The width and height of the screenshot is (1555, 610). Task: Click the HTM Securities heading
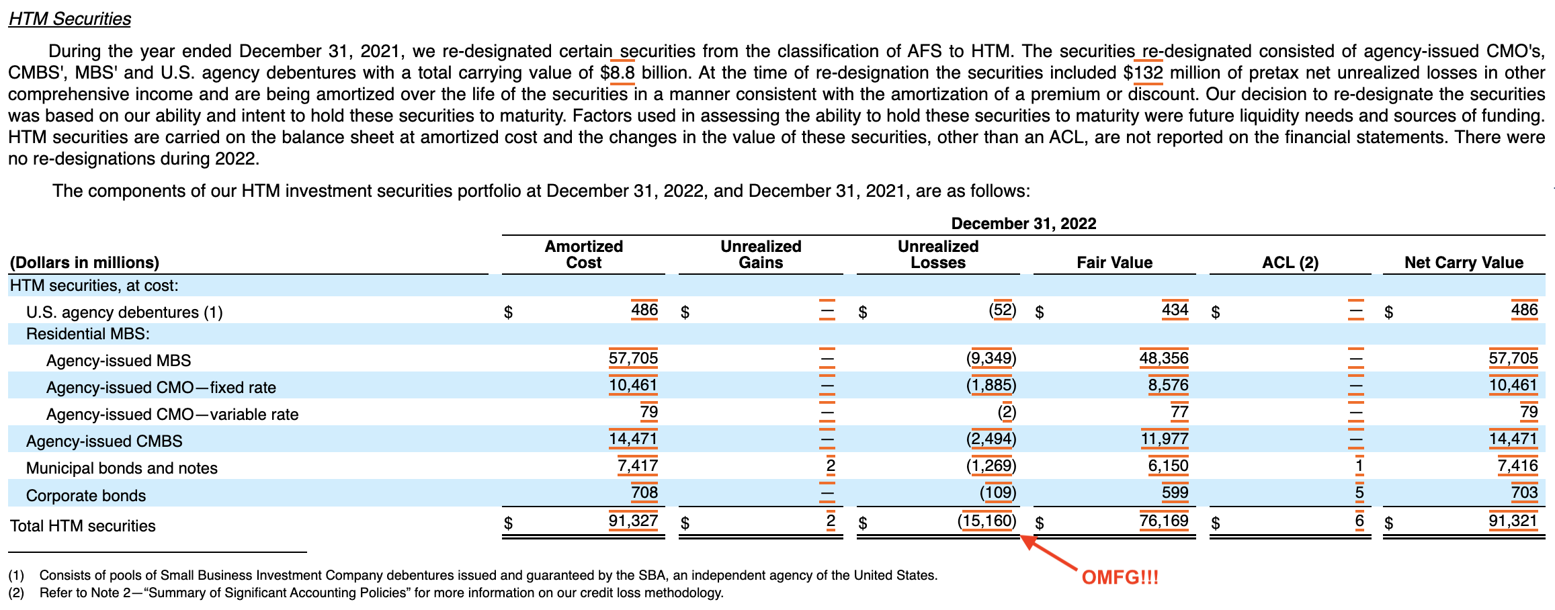[70, 19]
